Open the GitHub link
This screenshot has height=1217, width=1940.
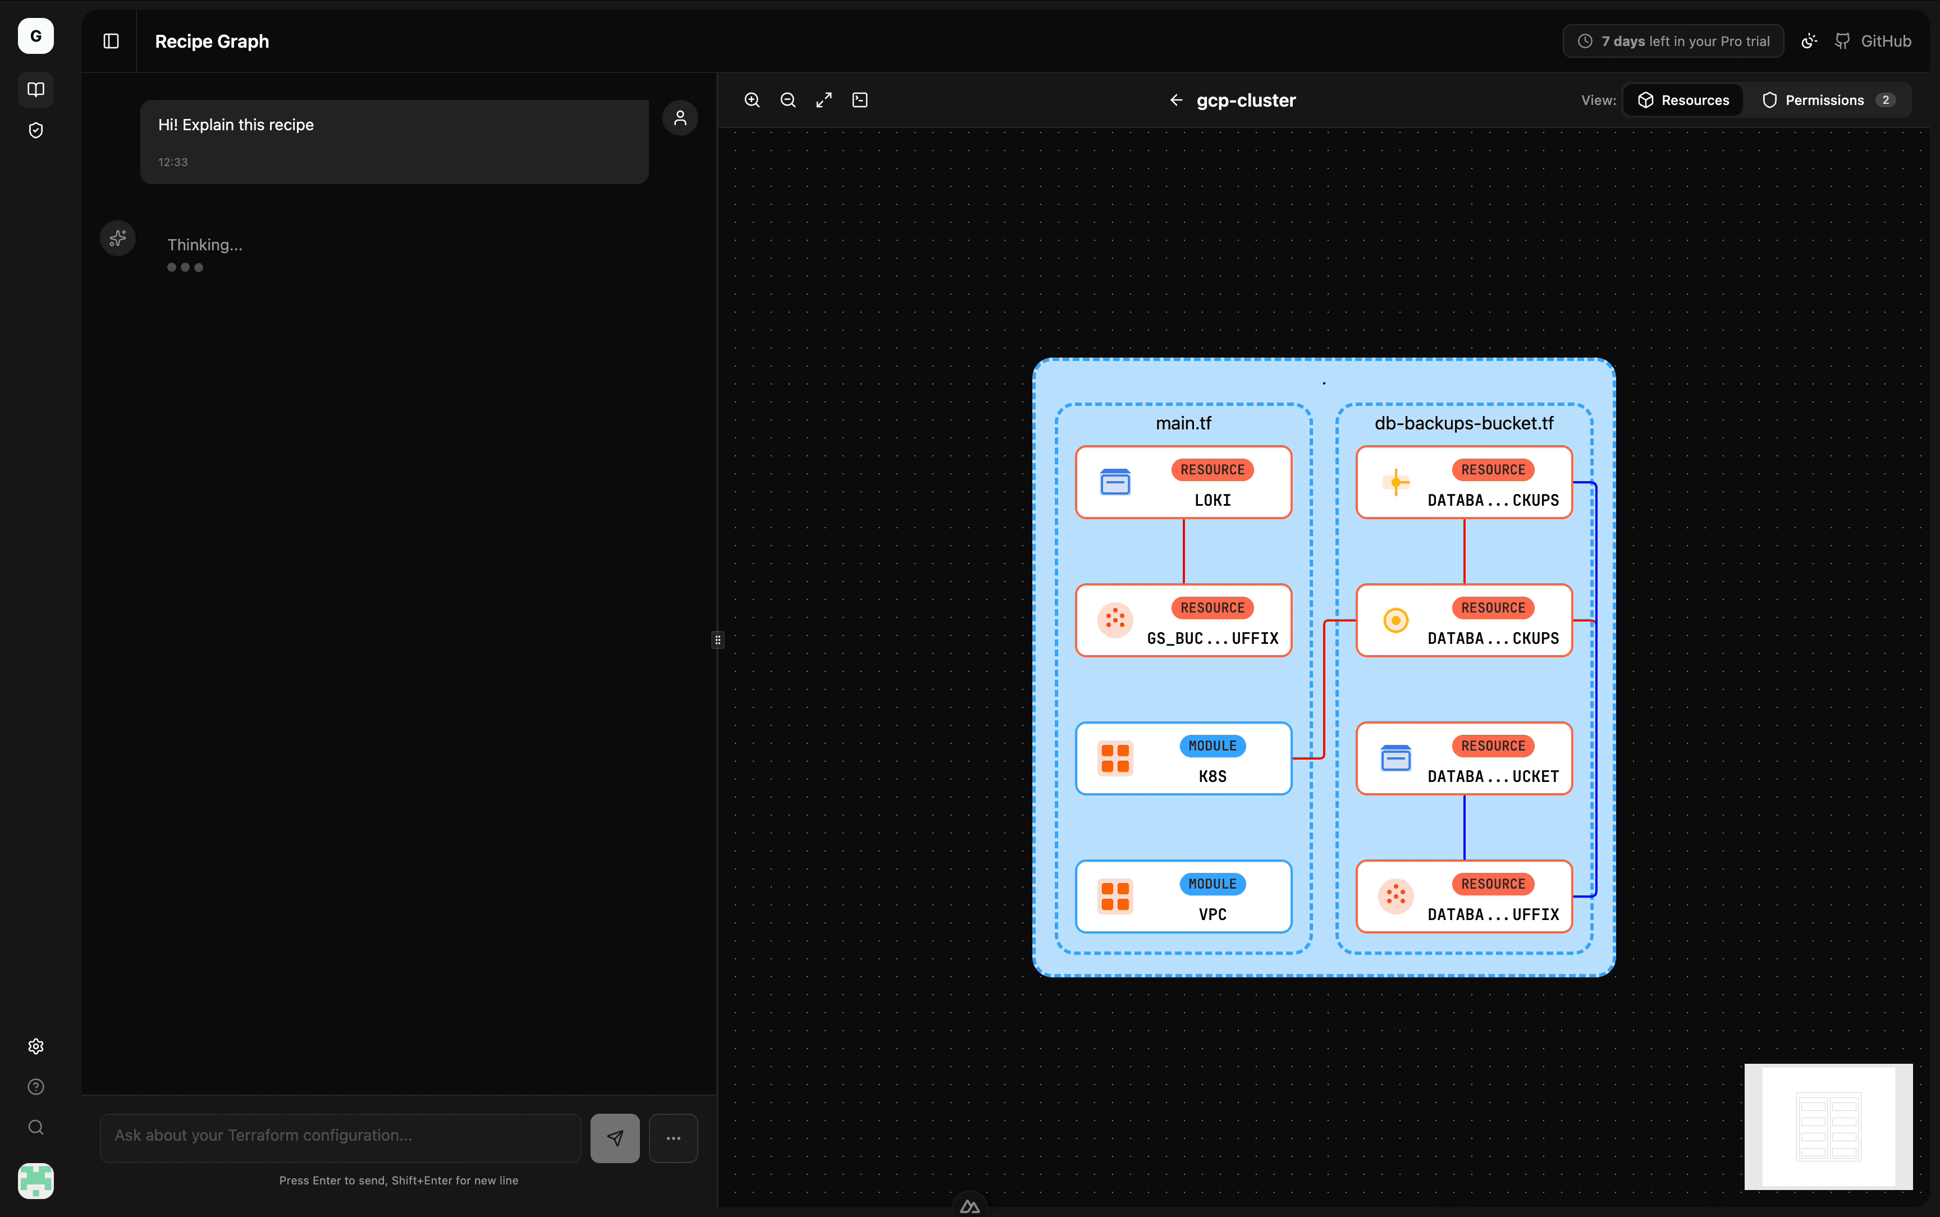(1873, 40)
